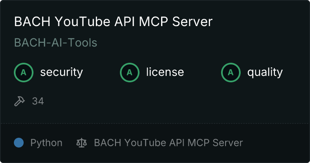Open the BACH YouTube API MCP Server title

[113, 21]
